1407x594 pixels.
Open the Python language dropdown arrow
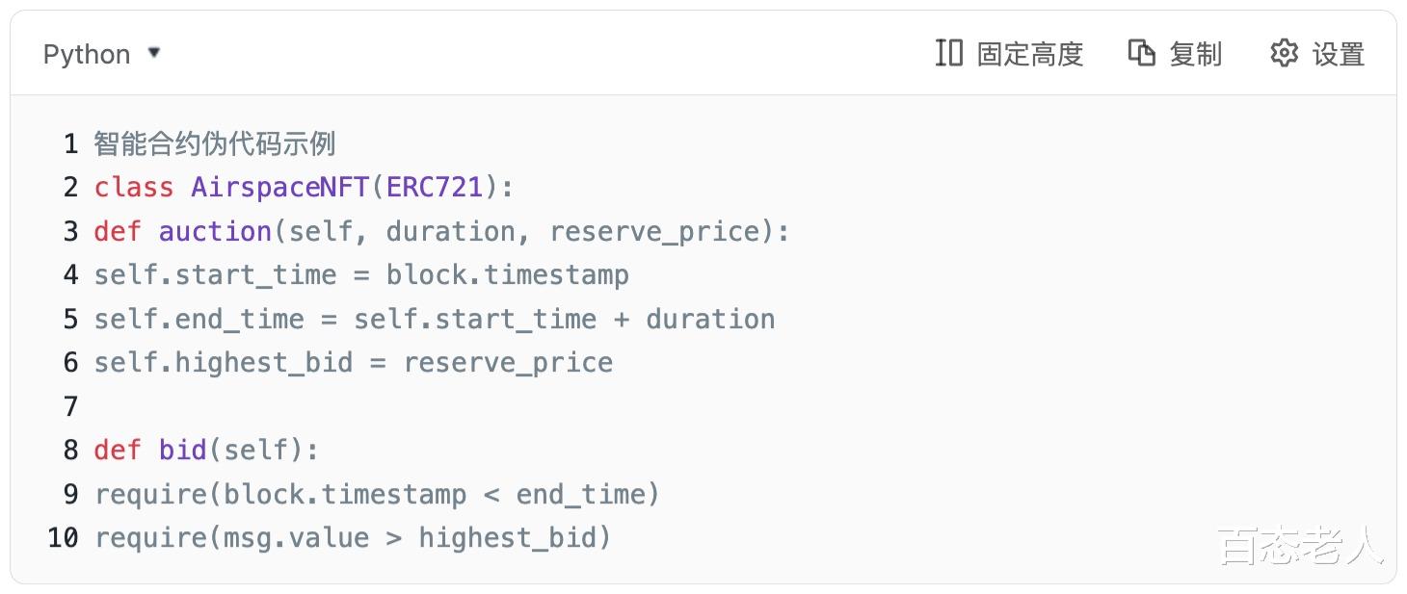point(154,53)
